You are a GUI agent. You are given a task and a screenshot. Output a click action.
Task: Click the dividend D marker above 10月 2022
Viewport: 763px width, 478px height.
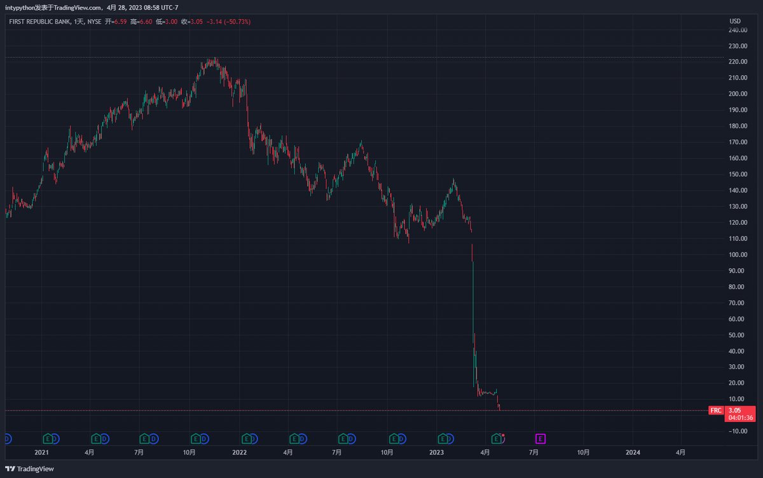[402, 439]
